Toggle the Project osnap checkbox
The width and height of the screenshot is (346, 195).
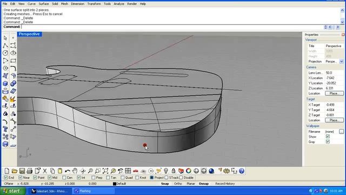point(151,178)
